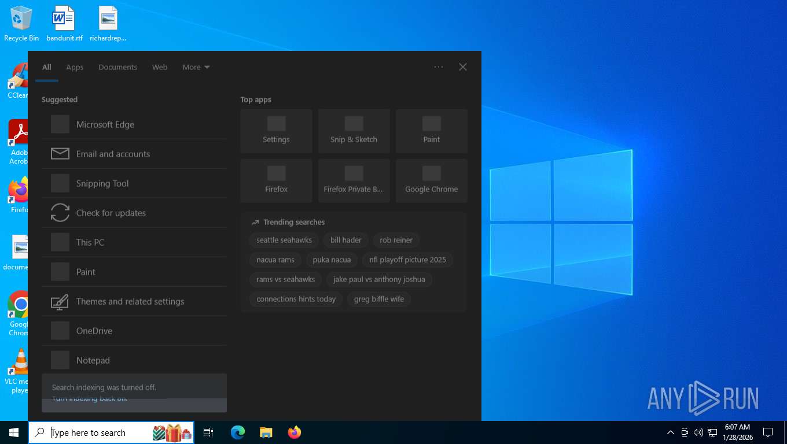
Task: Search trending 'jake paul vs anthony joshua'
Action: (x=379, y=279)
